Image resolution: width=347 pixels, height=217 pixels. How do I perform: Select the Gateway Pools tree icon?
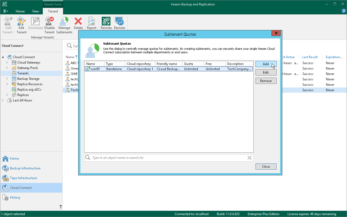click(x=14, y=68)
